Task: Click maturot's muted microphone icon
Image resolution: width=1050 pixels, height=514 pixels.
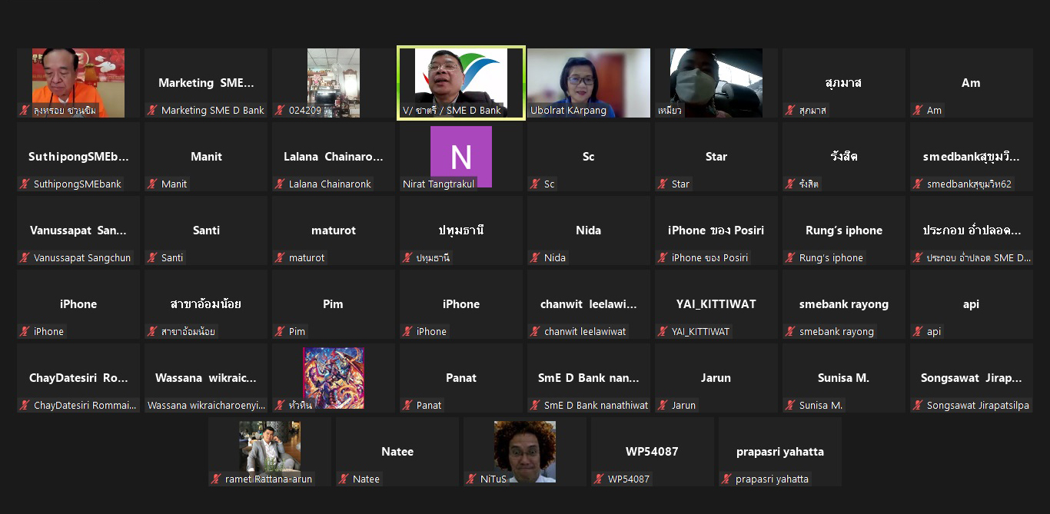Action: (280, 258)
